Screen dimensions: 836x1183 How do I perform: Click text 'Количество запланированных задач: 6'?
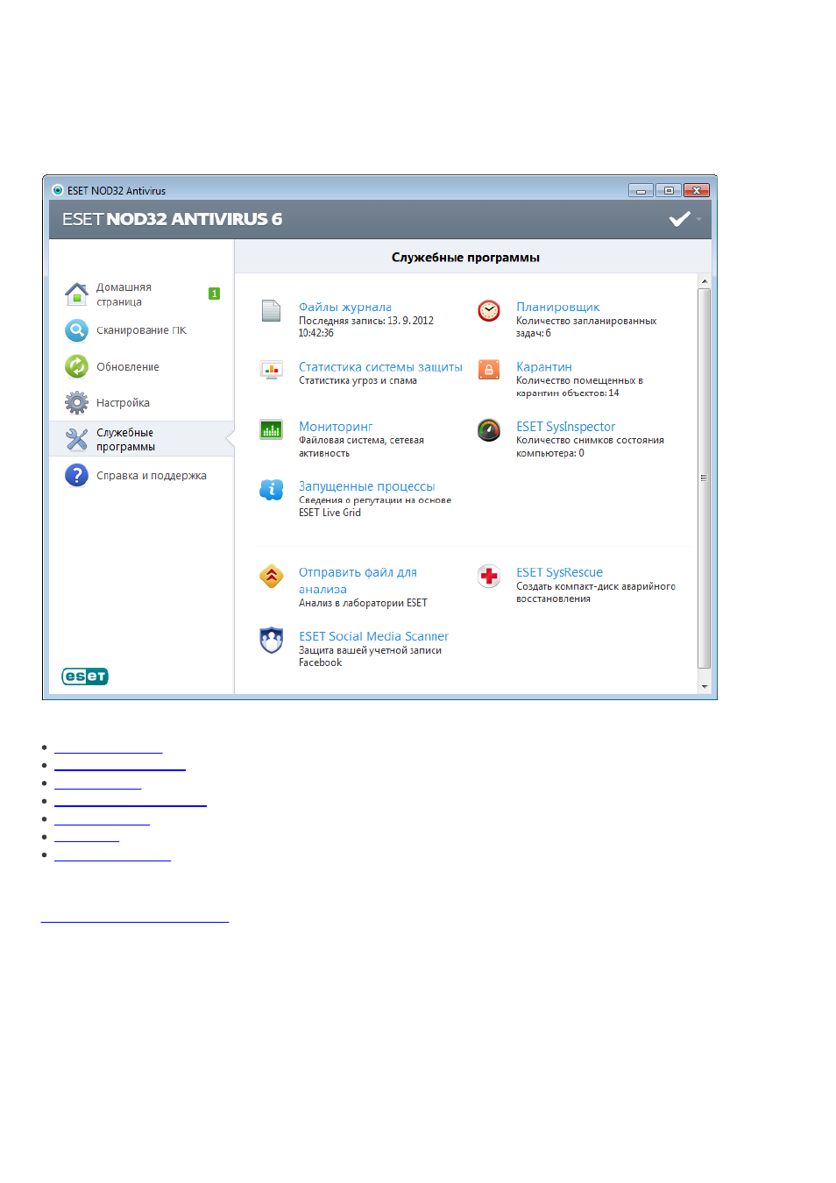[586, 327]
